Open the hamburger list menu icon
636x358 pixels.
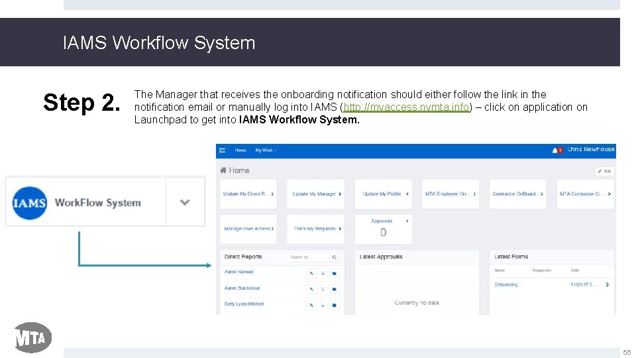(x=223, y=150)
